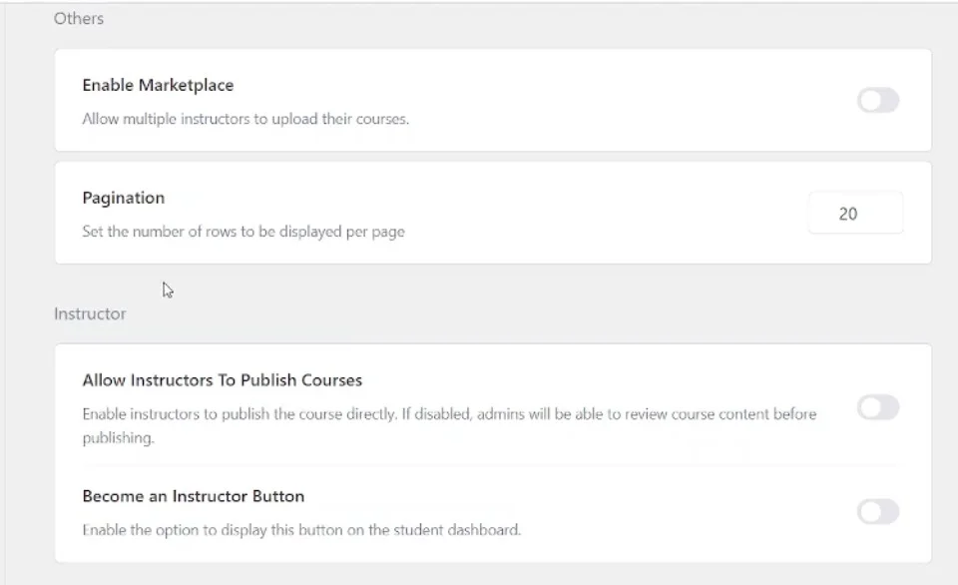Click the publish courses review description text

tap(448, 413)
